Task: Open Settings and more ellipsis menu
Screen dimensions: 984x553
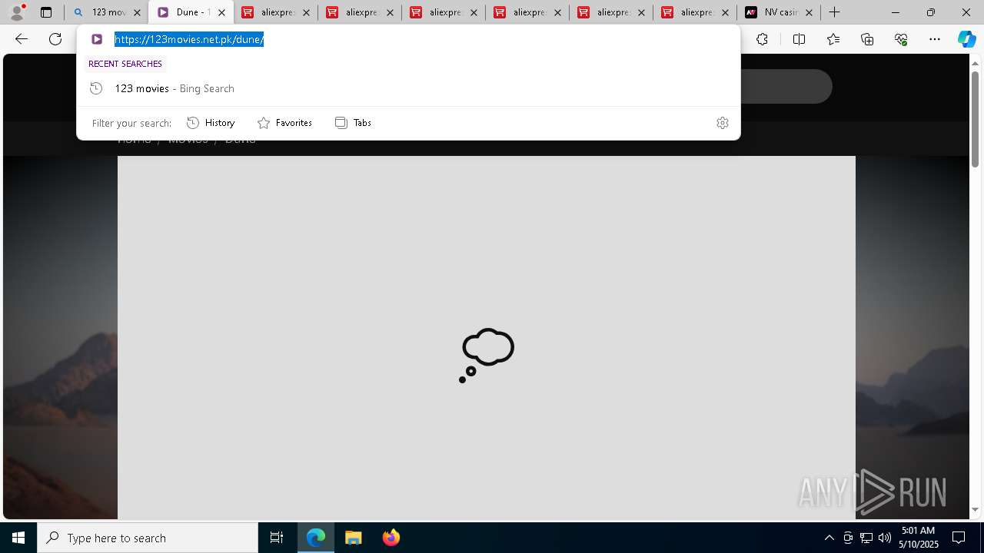Action: [x=935, y=39]
